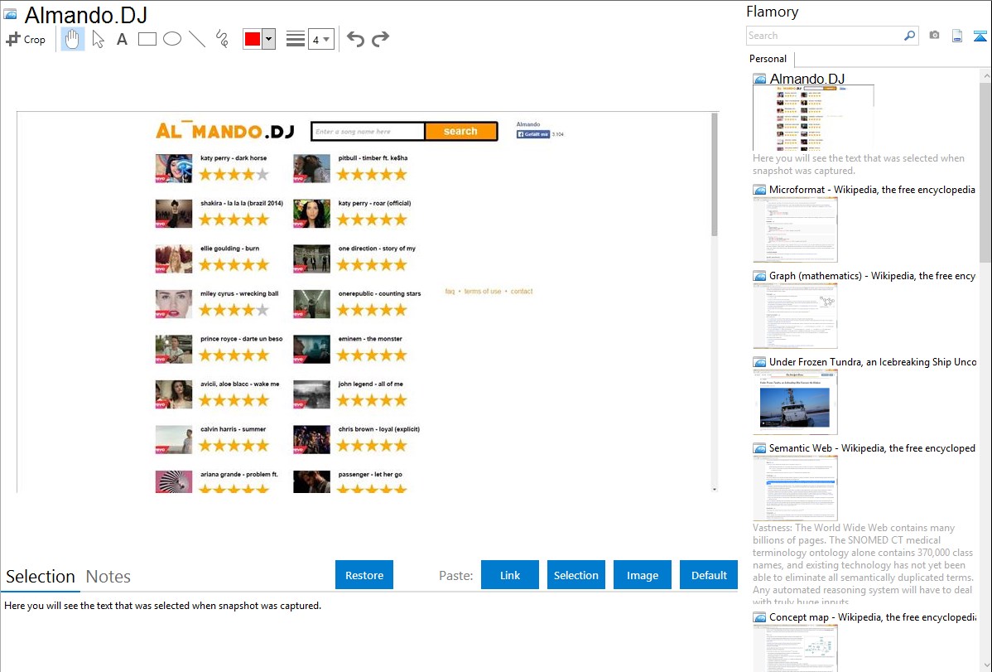This screenshot has height=672, width=992.
Task: Select the arrow pointer tool
Action: 98,39
